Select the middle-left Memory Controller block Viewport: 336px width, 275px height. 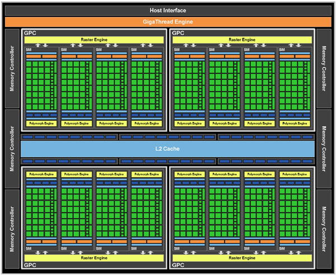[12, 149]
